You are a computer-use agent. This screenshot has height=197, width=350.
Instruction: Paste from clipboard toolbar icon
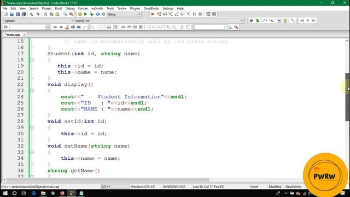[x=57, y=14]
